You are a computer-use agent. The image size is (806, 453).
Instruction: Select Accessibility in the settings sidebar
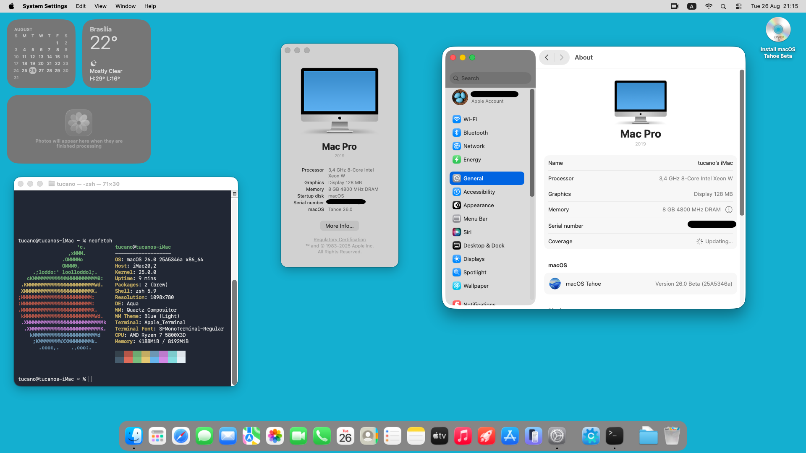pyautogui.click(x=479, y=192)
